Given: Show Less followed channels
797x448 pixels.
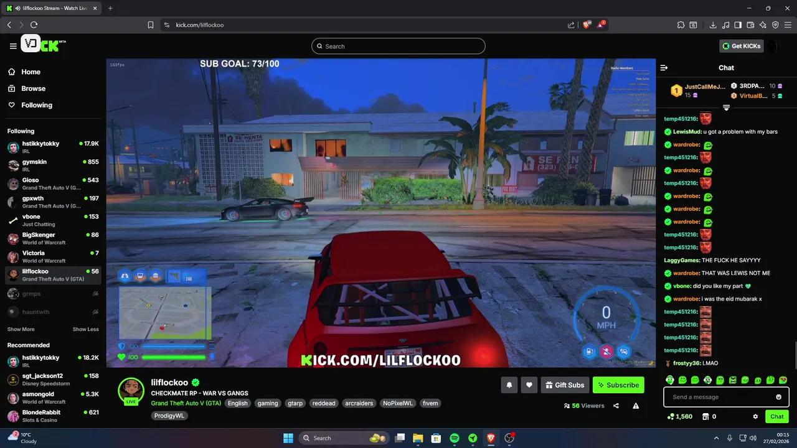Looking at the screenshot, I should click(85, 329).
